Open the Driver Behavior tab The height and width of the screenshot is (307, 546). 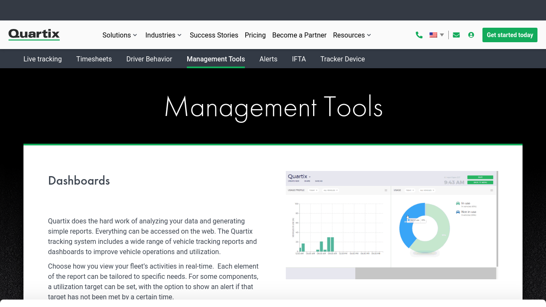pyautogui.click(x=149, y=59)
